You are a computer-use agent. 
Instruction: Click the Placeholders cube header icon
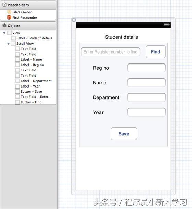(x=4, y=5)
